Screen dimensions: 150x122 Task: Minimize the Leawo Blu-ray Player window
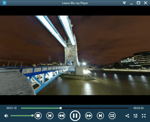click(x=131, y=3)
